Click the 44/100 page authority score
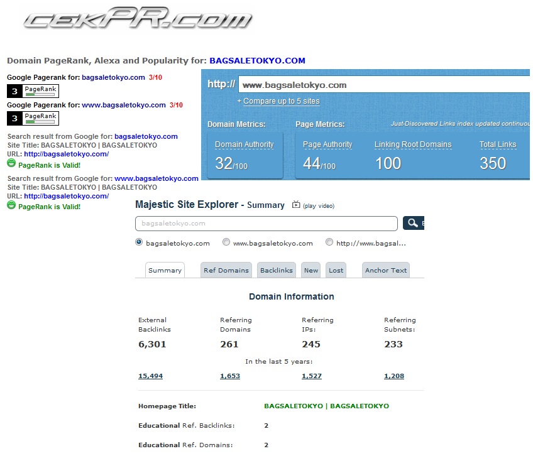Viewport: 533px width, 461px height. point(319,163)
